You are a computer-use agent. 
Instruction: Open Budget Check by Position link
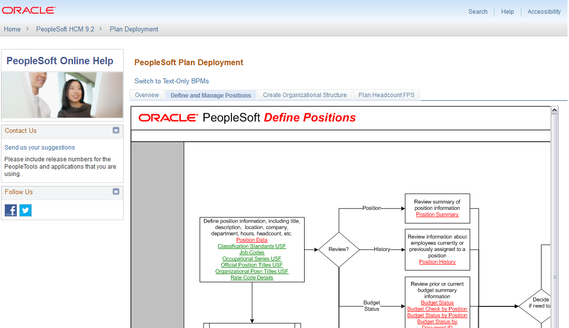point(437,309)
